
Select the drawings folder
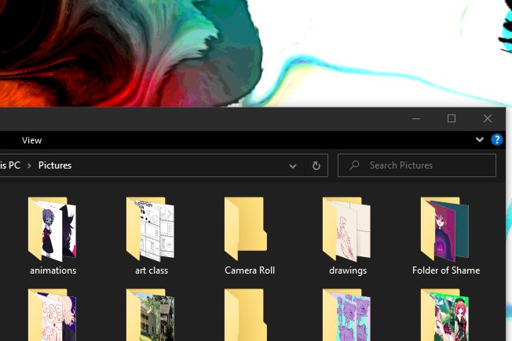click(x=347, y=230)
